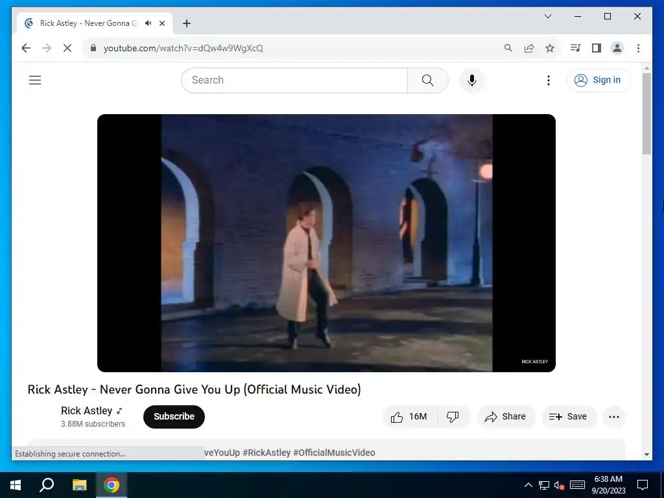Maximize the Chrome window

(x=607, y=16)
